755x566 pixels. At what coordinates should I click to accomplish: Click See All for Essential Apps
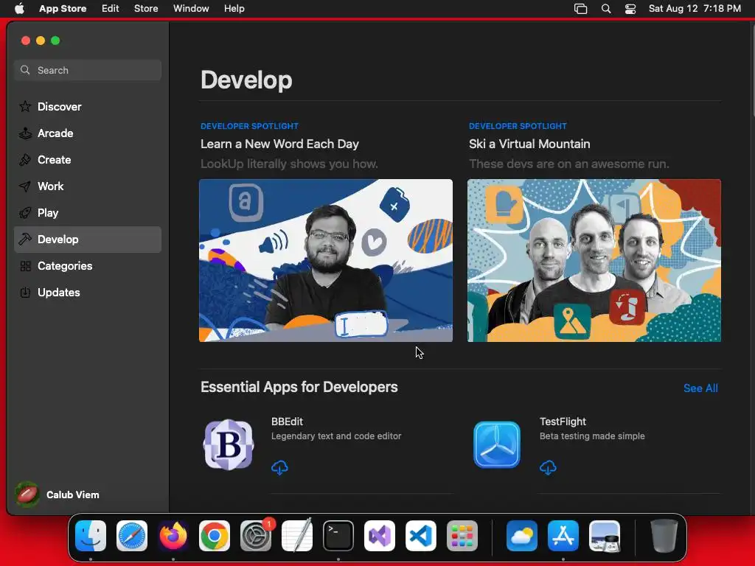point(700,388)
